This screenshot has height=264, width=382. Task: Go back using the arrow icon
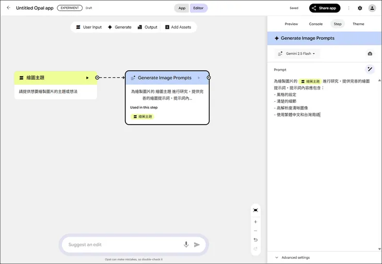[9, 8]
